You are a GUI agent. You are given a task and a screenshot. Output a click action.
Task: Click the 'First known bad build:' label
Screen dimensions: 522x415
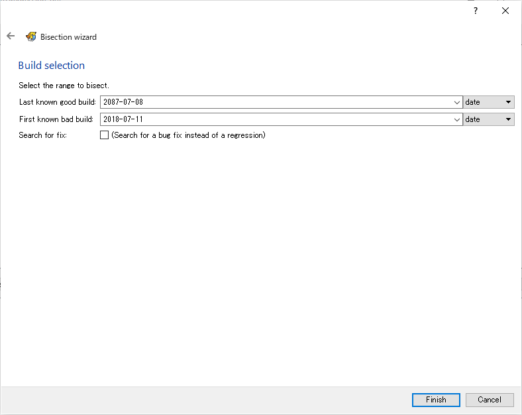pyautogui.click(x=56, y=119)
